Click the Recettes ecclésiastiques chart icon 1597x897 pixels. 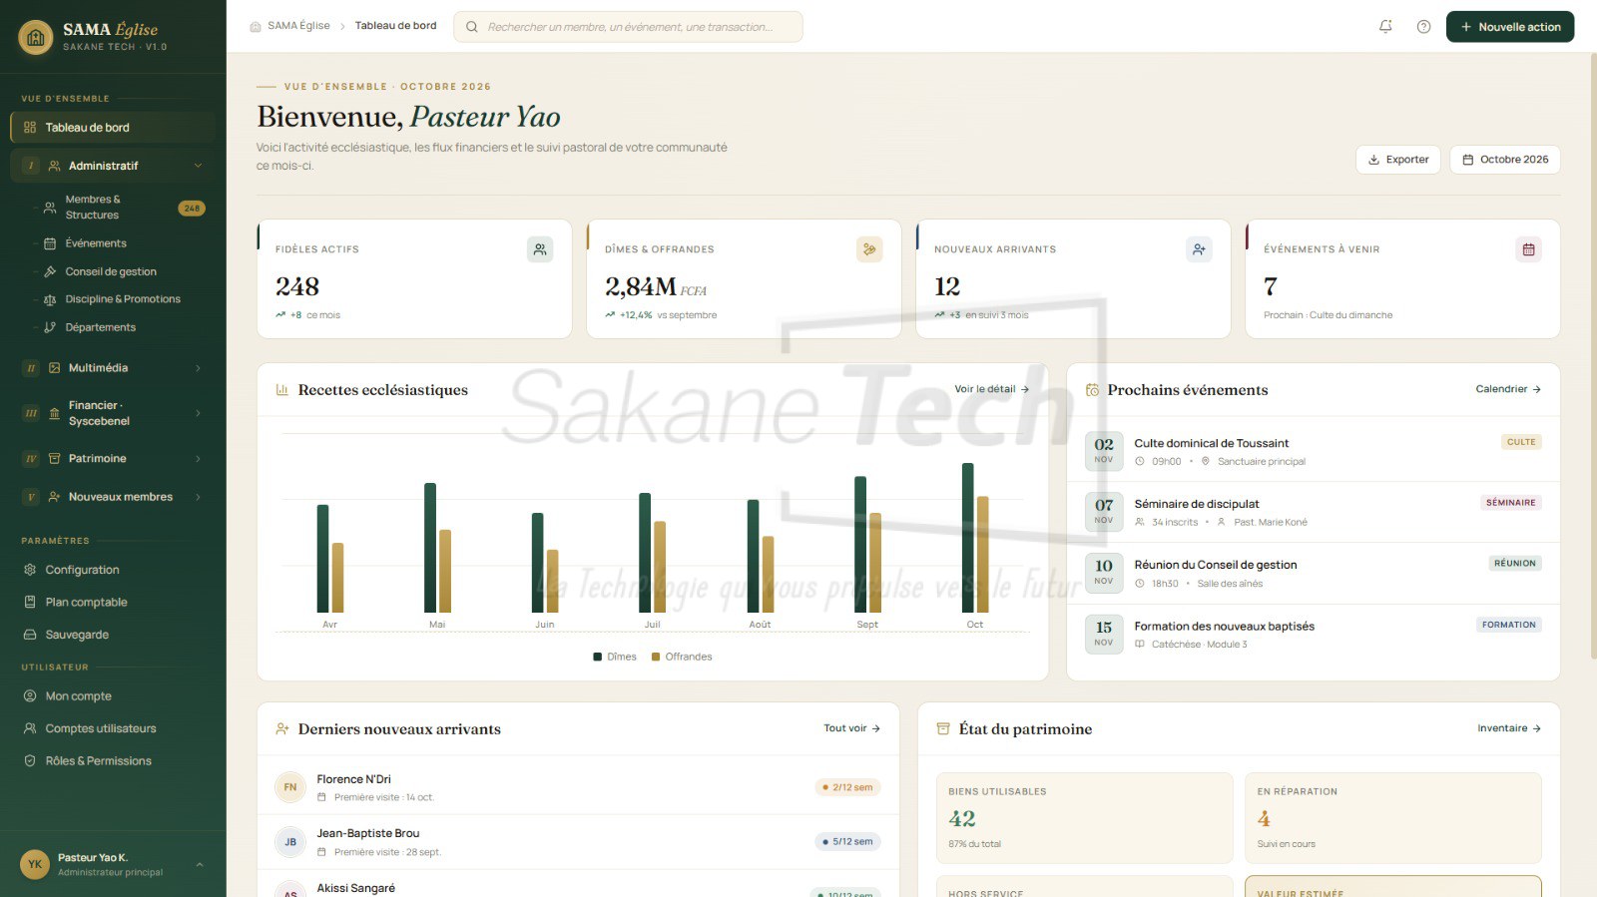click(x=282, y=390)
